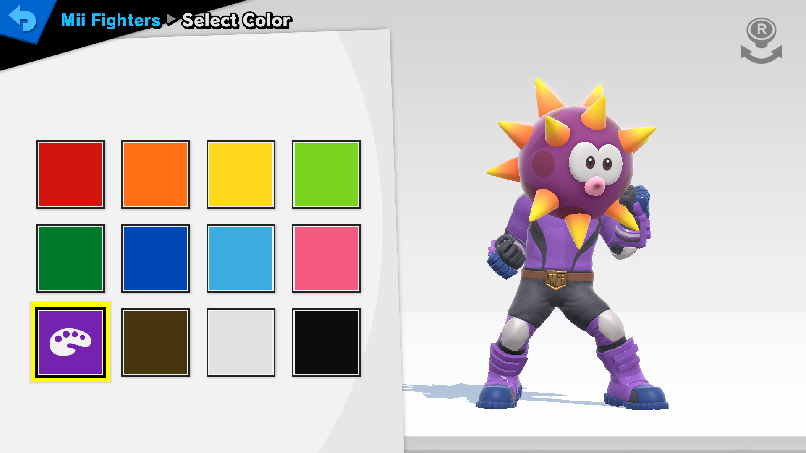Image resolution: width=806 pixels, height=453 pixels.
Task: Select the orange color swatch
Action: tap(156, 174)
